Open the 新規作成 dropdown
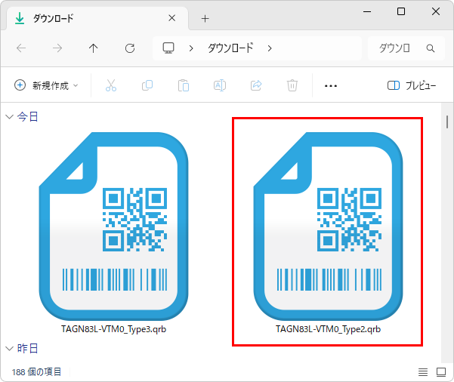This screenshot has height=382, width=454. pos(46,85)
